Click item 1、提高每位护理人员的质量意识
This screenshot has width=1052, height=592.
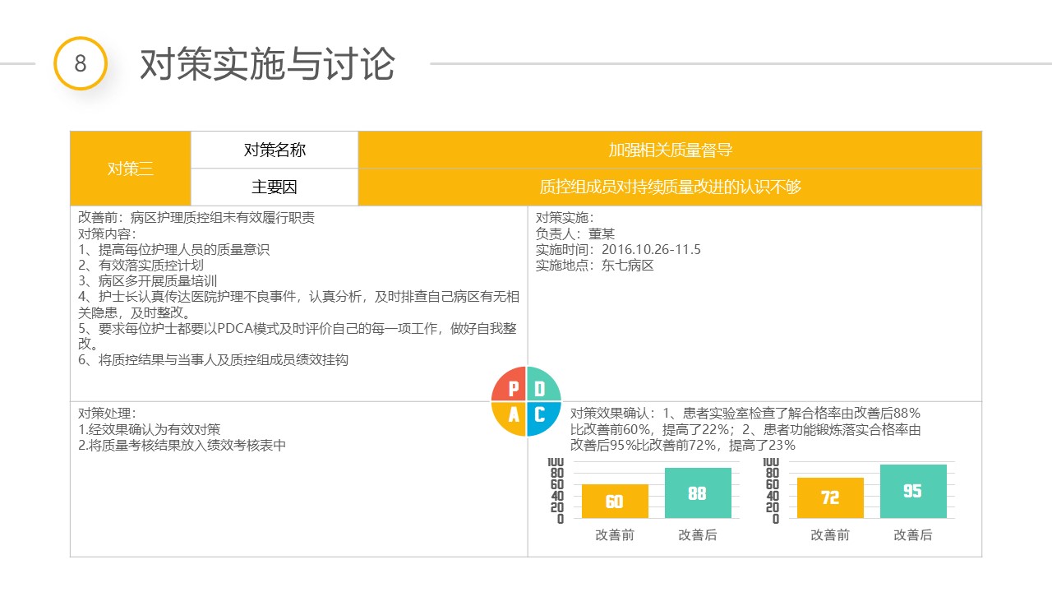pos(173,249)
